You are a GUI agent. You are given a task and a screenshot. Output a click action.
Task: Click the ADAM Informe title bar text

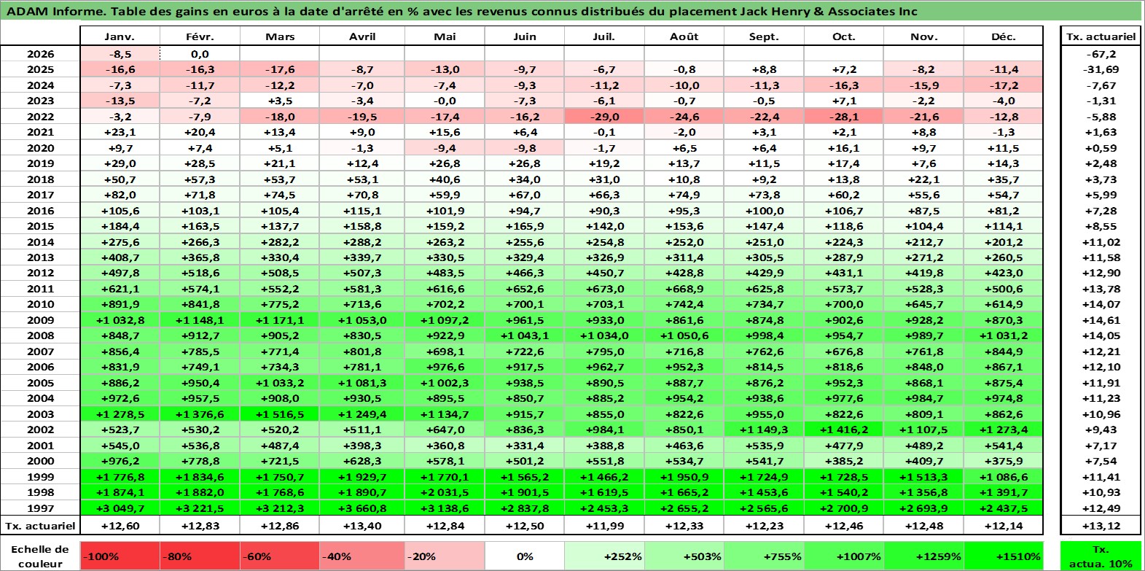pos(462,11)
